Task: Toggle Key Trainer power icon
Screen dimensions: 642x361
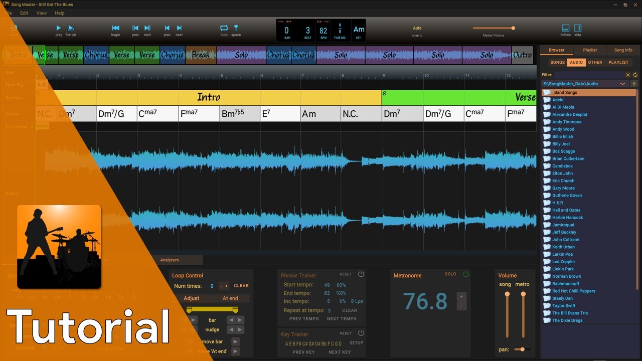Action: 361,333
